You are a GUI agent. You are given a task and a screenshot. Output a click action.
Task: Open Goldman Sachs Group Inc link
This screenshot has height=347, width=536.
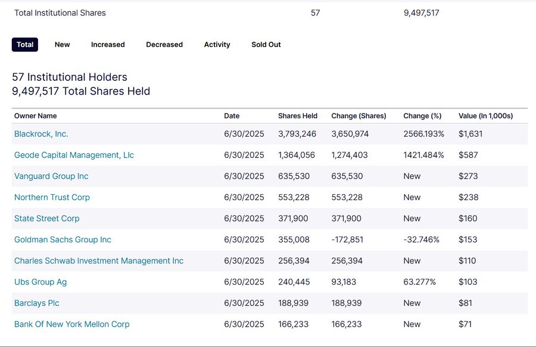(x=63, y=239)
